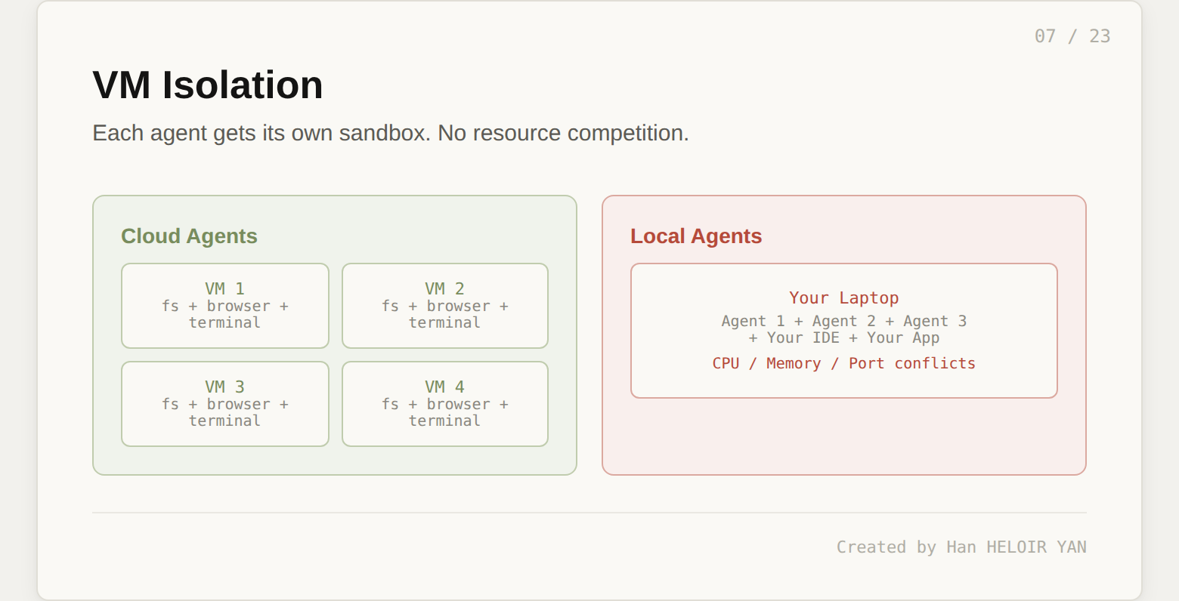Click the word "terminal" in VM 3 card
The height and width of the screenshot is (601, 1179).
pyautogui.click(x=224, y=421)
